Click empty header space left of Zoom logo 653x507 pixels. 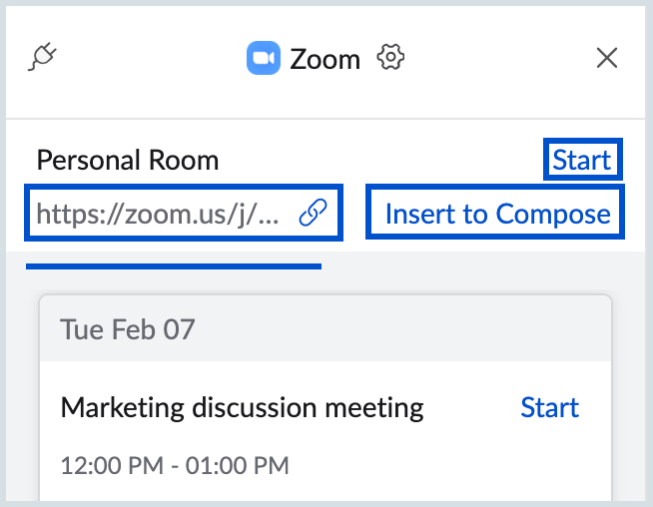point(150,58)
